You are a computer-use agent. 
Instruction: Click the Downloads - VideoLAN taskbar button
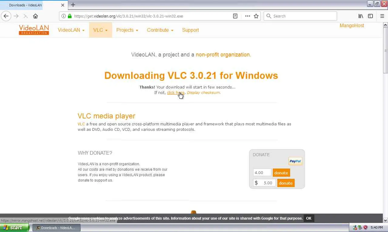[x=56, y=228]
